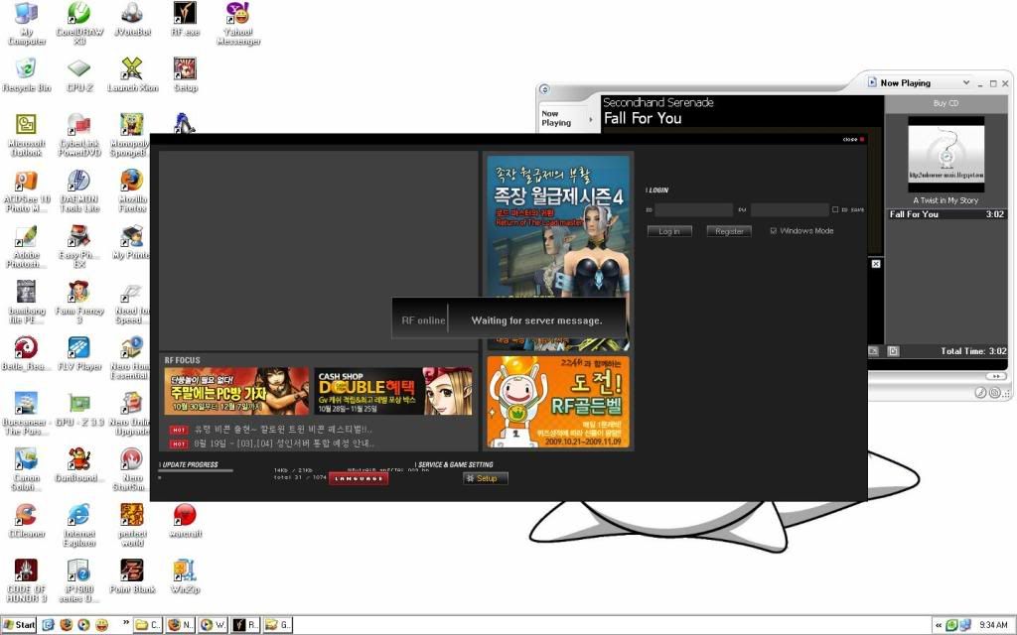Select the perfect world desktop shortcut

pos(132,525)
